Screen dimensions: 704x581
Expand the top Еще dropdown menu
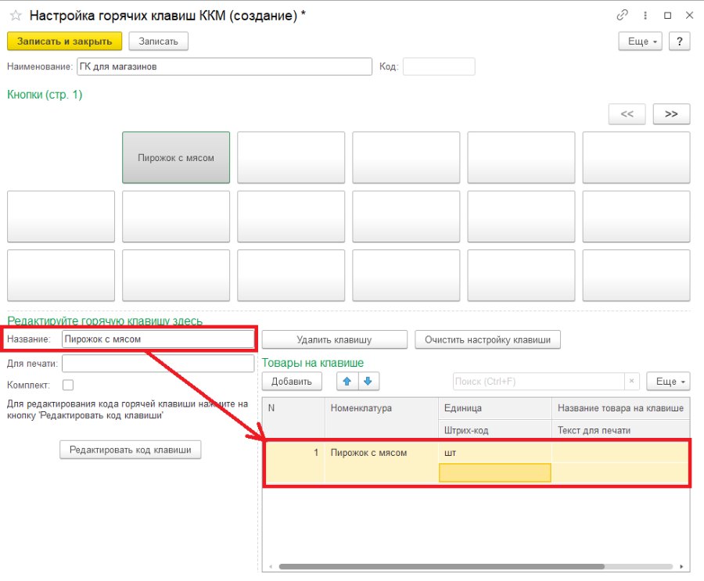pyautogui.click(x=640, y=41)
